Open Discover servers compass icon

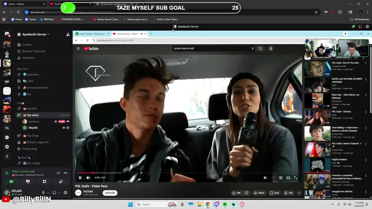tap(7, 147)
